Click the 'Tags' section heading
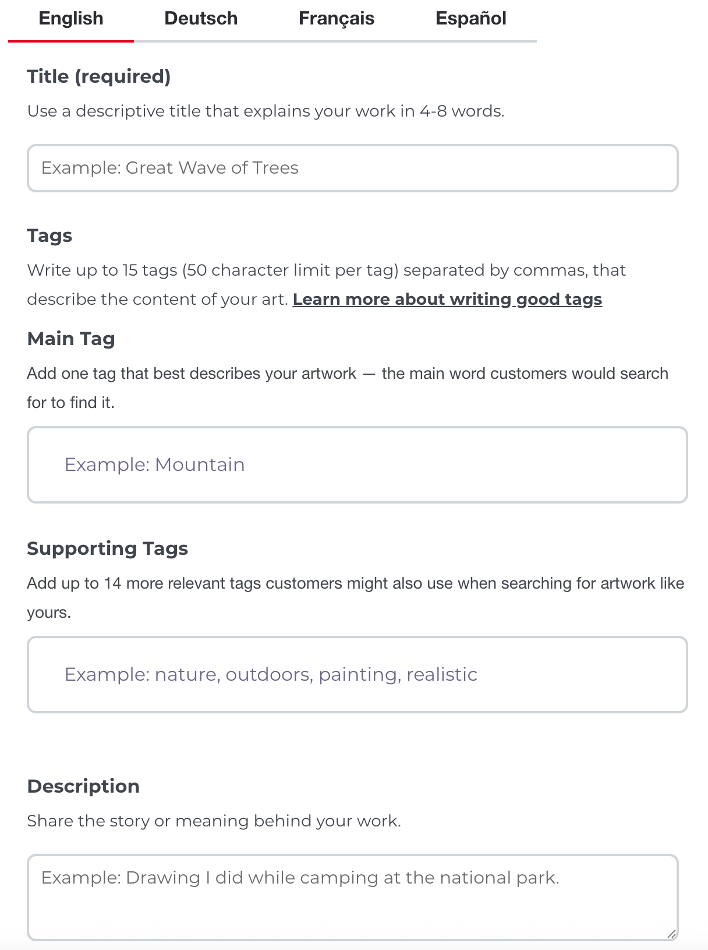 click(49, 235)
